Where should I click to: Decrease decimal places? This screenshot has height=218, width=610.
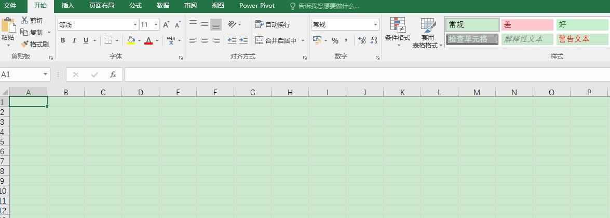click(373, 40)
